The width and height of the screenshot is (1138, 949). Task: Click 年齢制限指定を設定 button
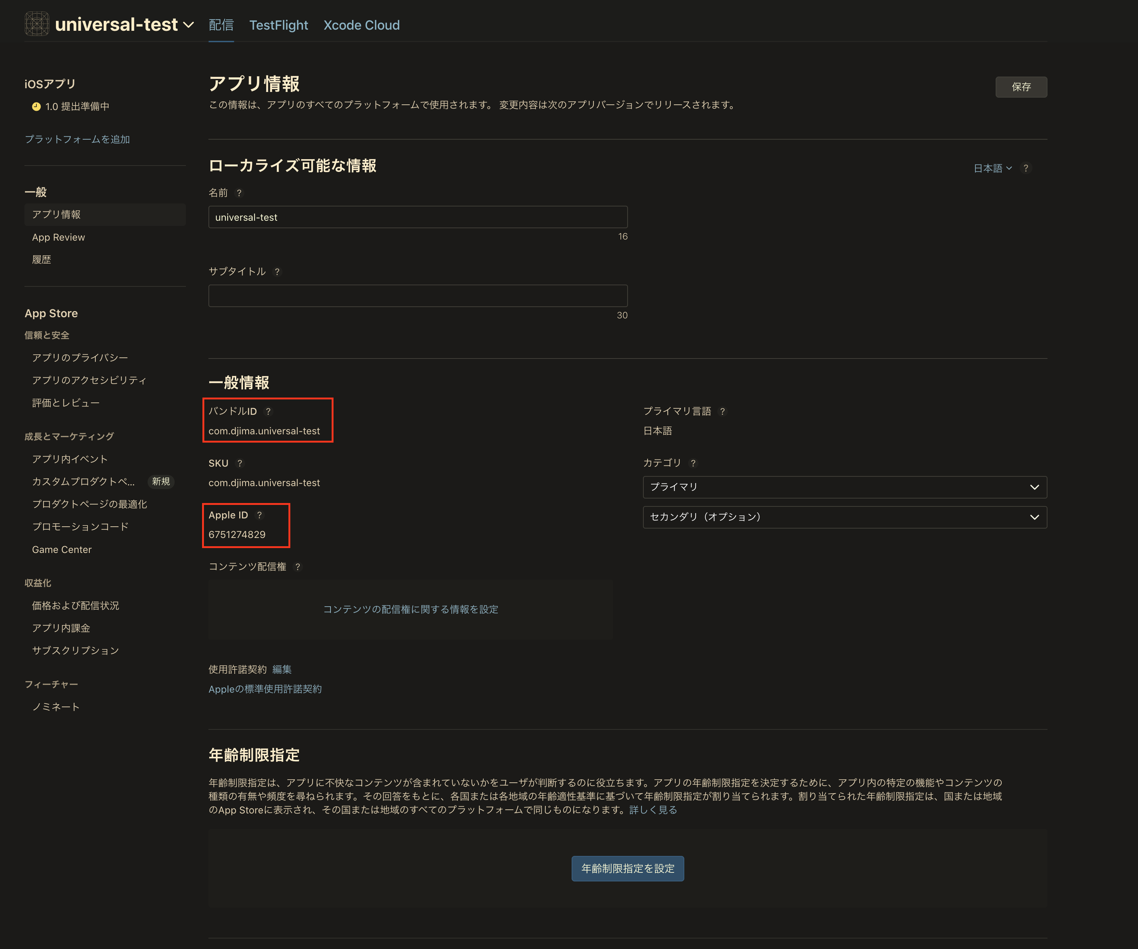tap(628, 868)
